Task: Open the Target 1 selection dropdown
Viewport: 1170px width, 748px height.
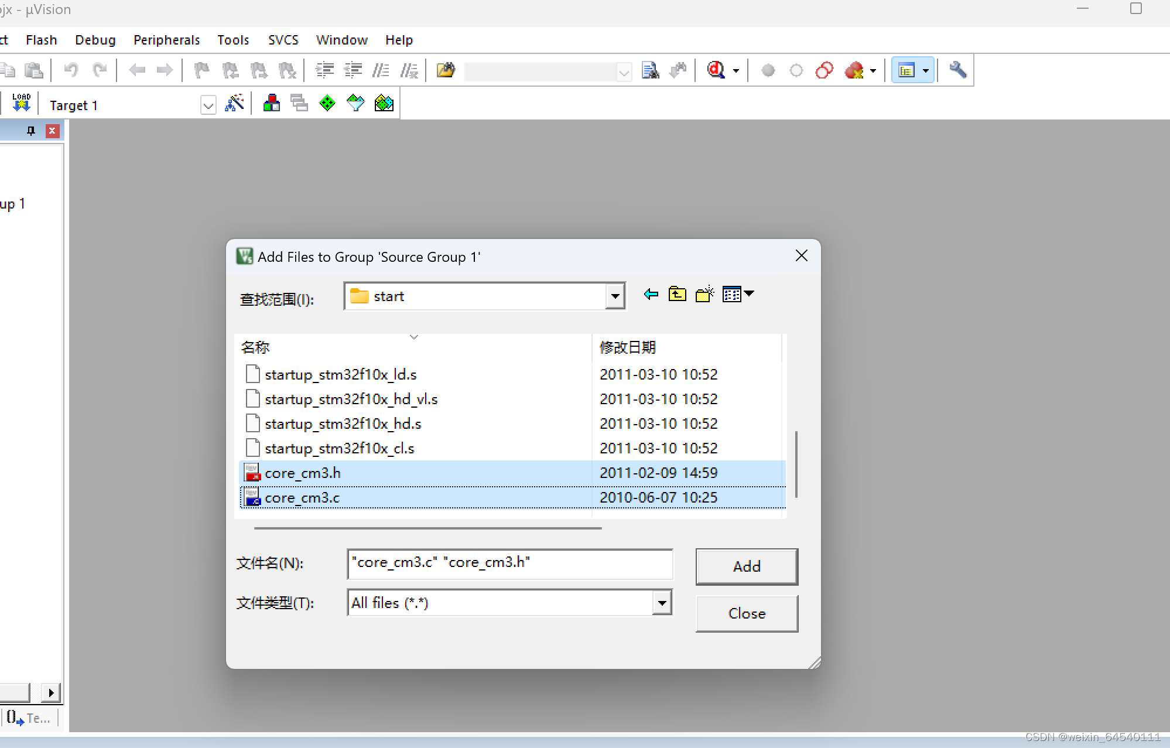Action: [x=208, y=105]
